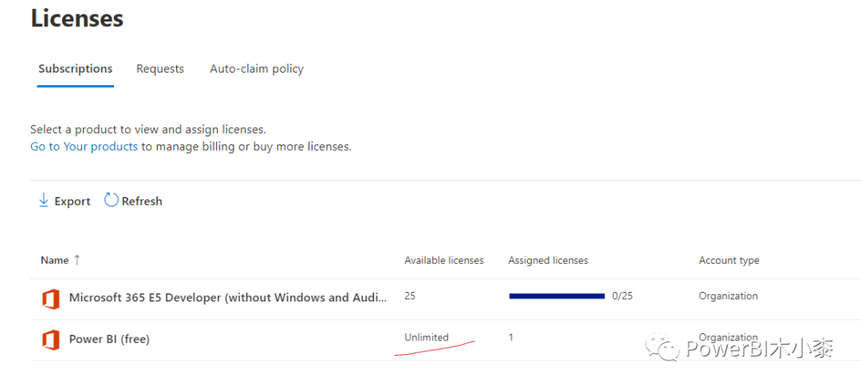Follow the 'Go to Your products' link
Screen dimensions: 861x386
point(84,147)
